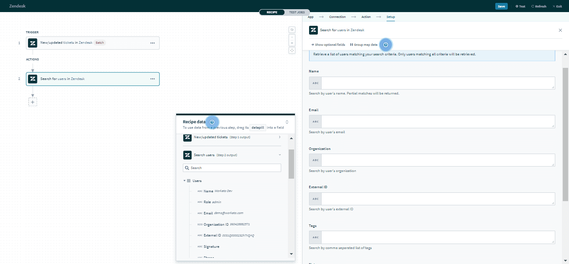The height and width of the screenshot is (264, 569).
Task: Enable Group map data
Action: pos(364,45)
